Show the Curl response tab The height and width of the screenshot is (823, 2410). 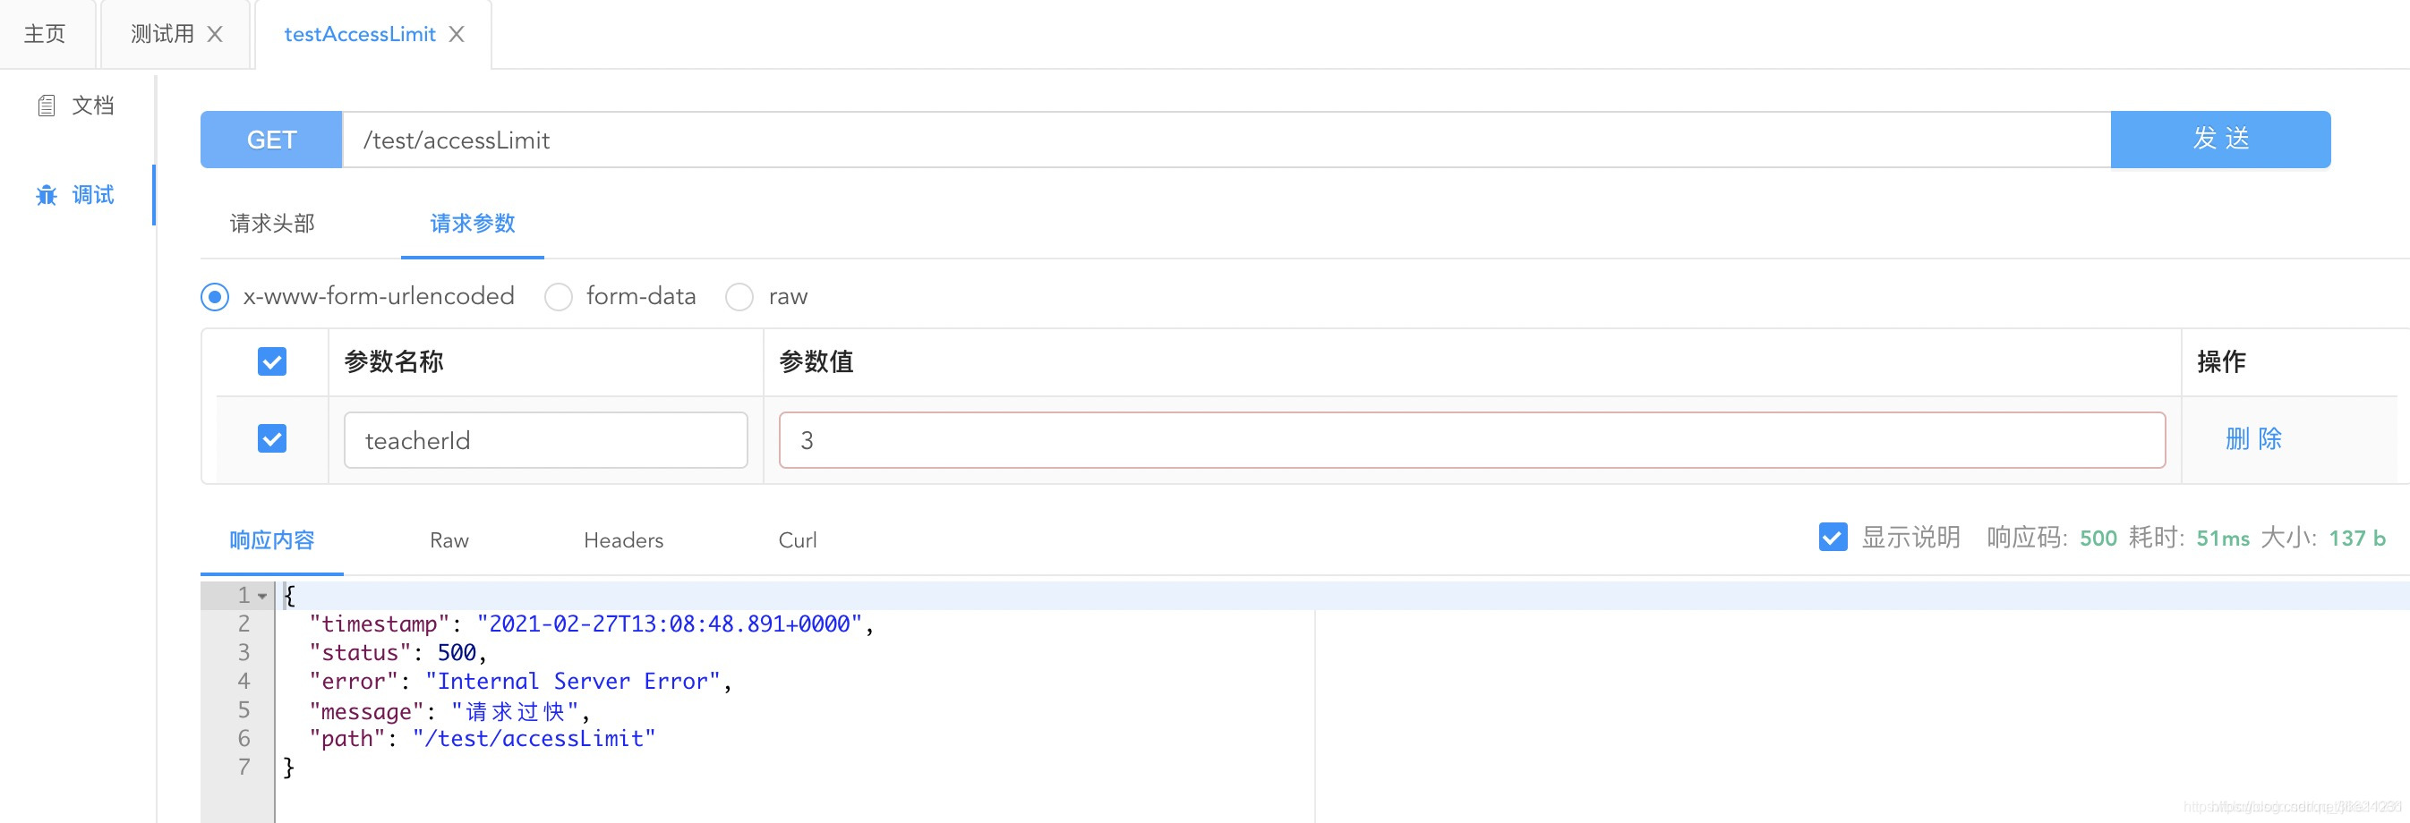pyautogui.click(x=797, y=540)
